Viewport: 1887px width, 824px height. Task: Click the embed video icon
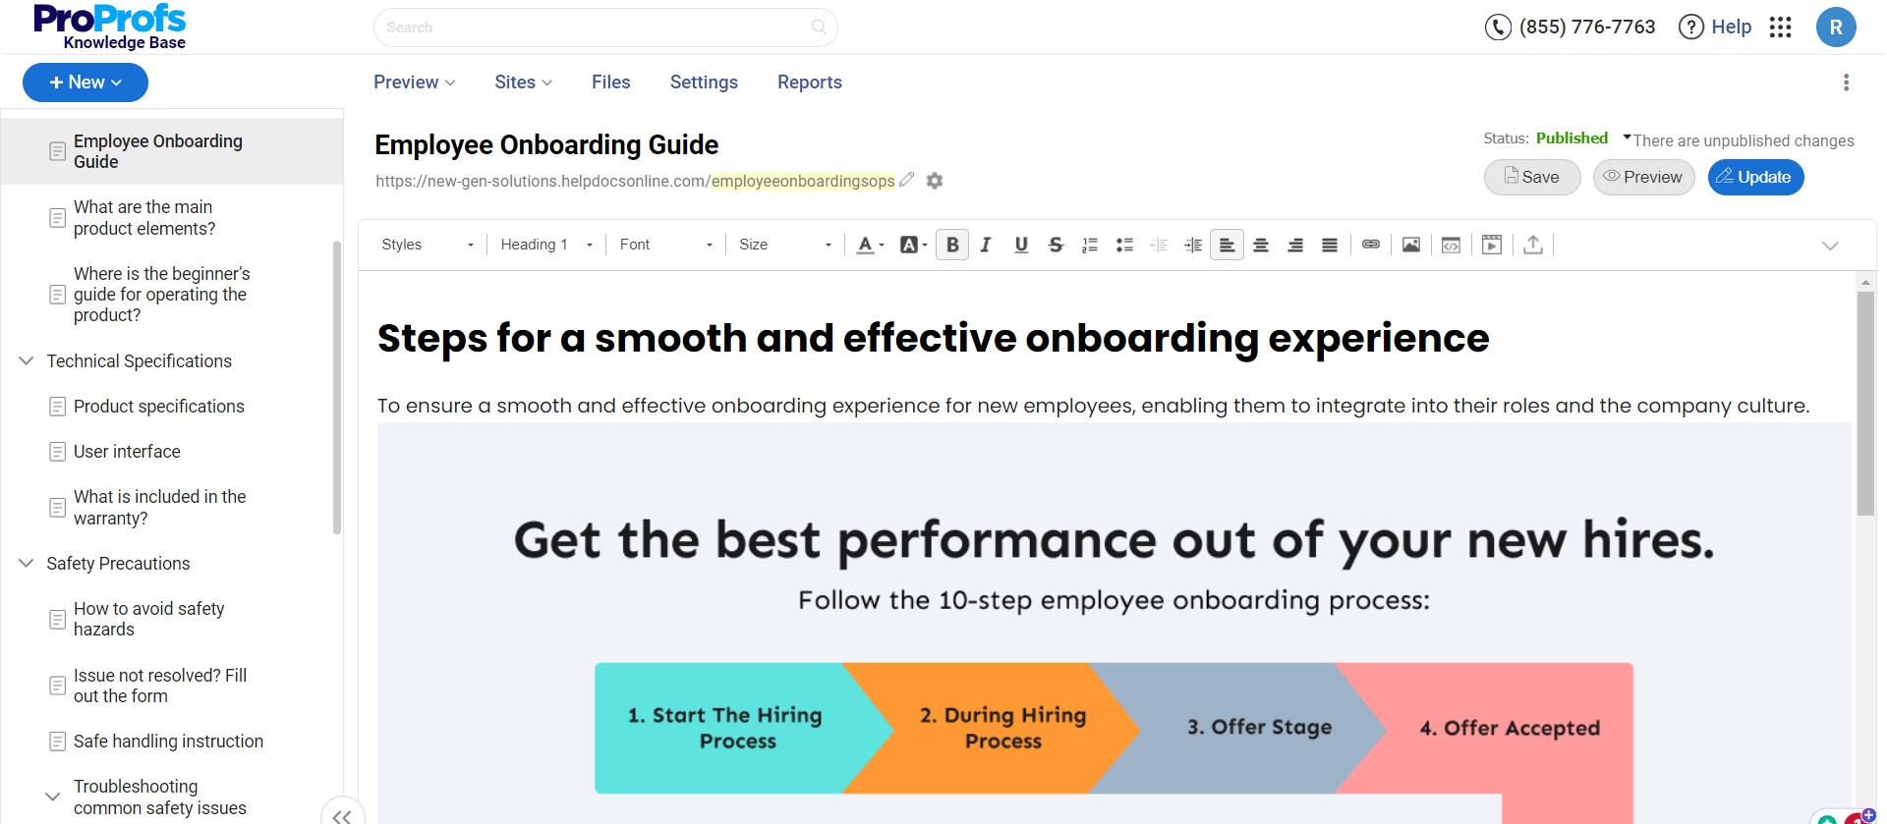[1491, 245]
